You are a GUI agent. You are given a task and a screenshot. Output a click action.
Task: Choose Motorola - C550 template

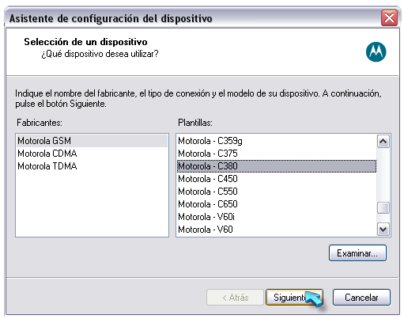(x=277, y=192)
